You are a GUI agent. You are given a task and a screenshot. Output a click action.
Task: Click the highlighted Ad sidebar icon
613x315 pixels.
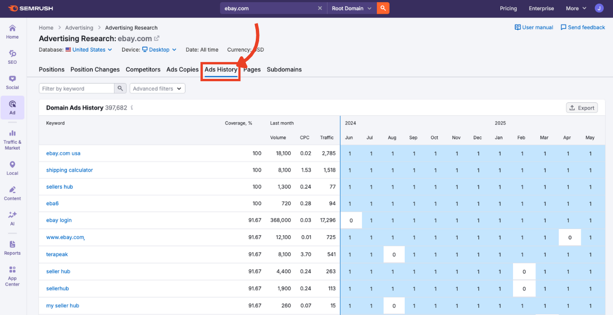[x=12, y=107]
